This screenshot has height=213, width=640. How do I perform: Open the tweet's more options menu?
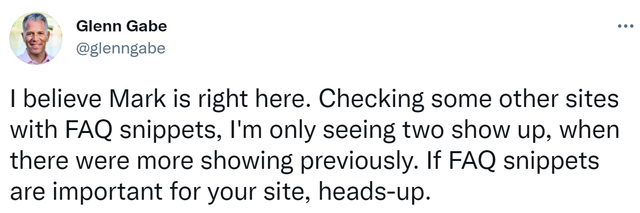[x=626, y=27]
